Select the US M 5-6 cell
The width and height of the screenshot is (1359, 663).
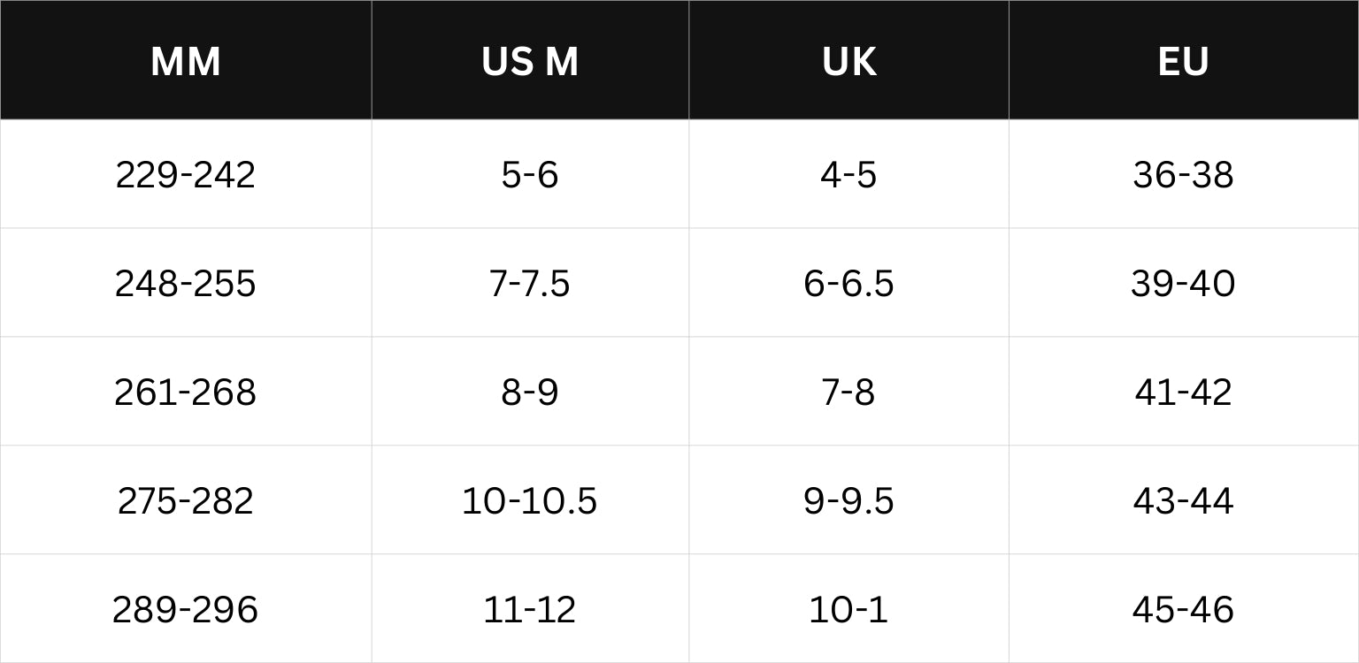[530, 174]
